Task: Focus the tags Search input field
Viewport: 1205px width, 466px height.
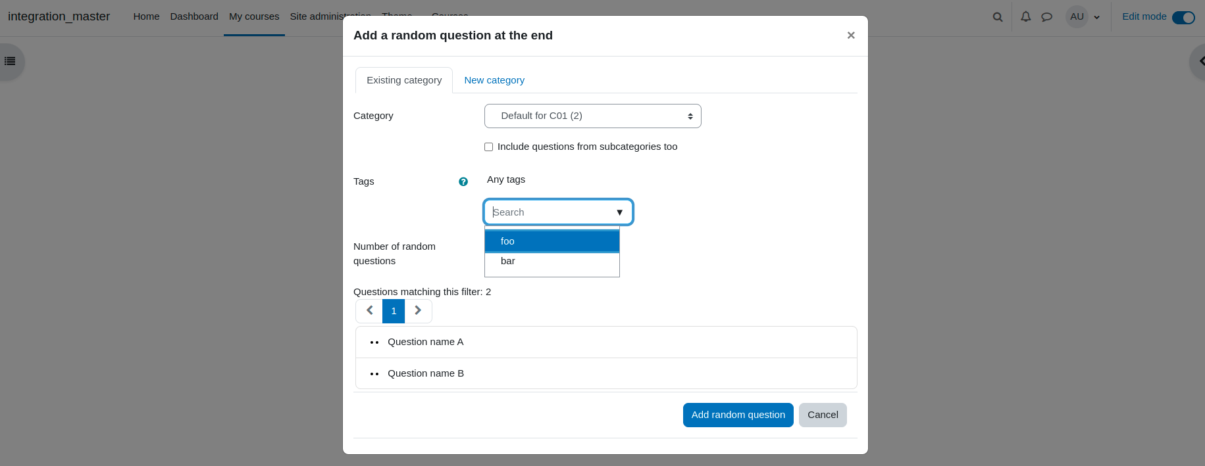Action: click(x=551, y=212)
